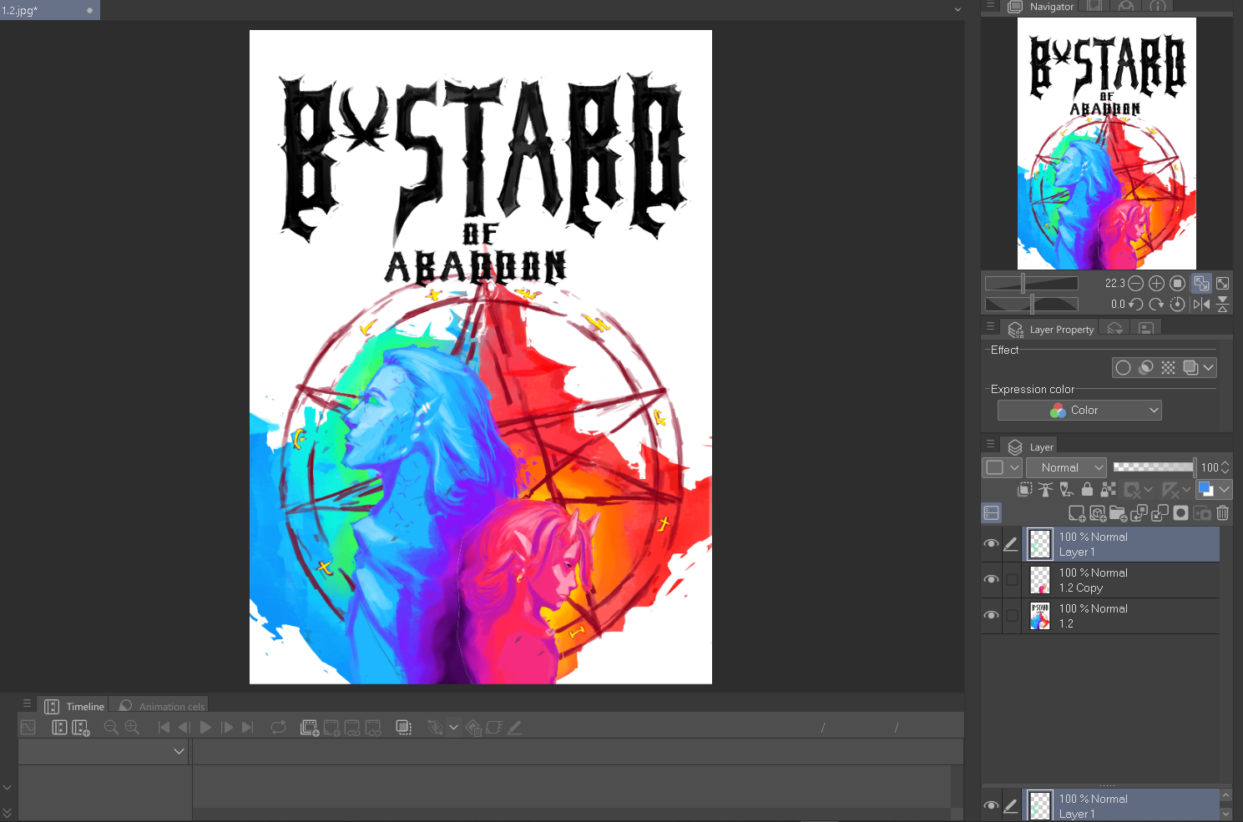1243x822 pixels.
Task: Merge layer with the layer below
Action: click(x=1160, y=513)
